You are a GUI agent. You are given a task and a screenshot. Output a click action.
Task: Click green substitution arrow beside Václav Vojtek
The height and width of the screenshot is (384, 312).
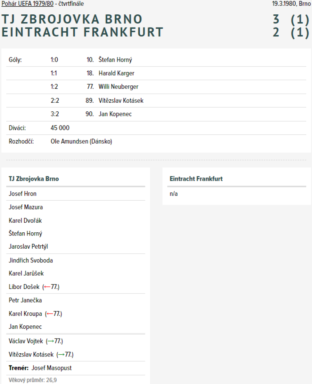point(51,341)
